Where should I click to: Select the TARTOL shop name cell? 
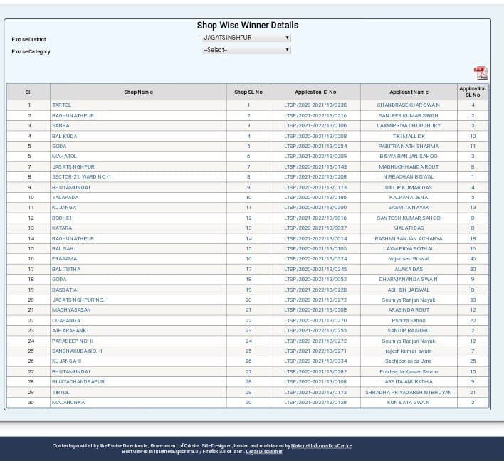click(61, 105)
